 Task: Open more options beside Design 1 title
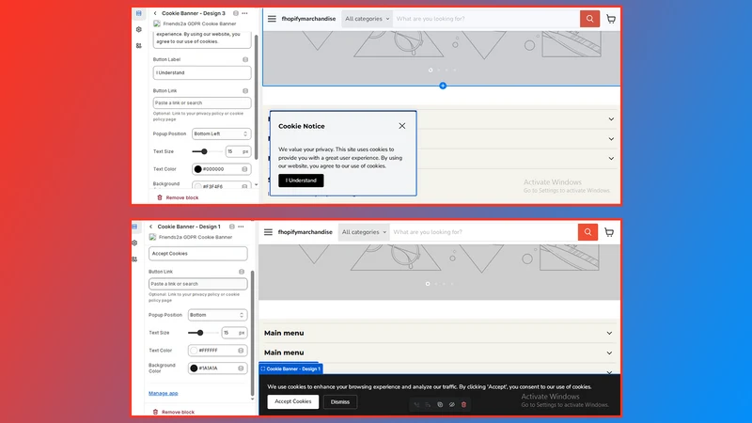pos(241,227)
